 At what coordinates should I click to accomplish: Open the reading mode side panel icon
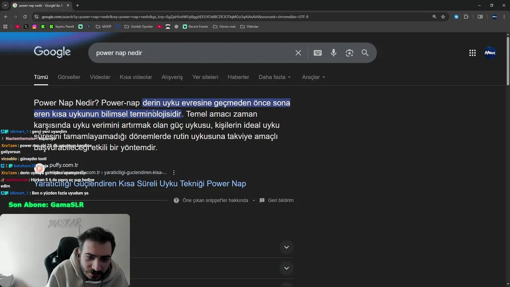click(x=480, y=17)
